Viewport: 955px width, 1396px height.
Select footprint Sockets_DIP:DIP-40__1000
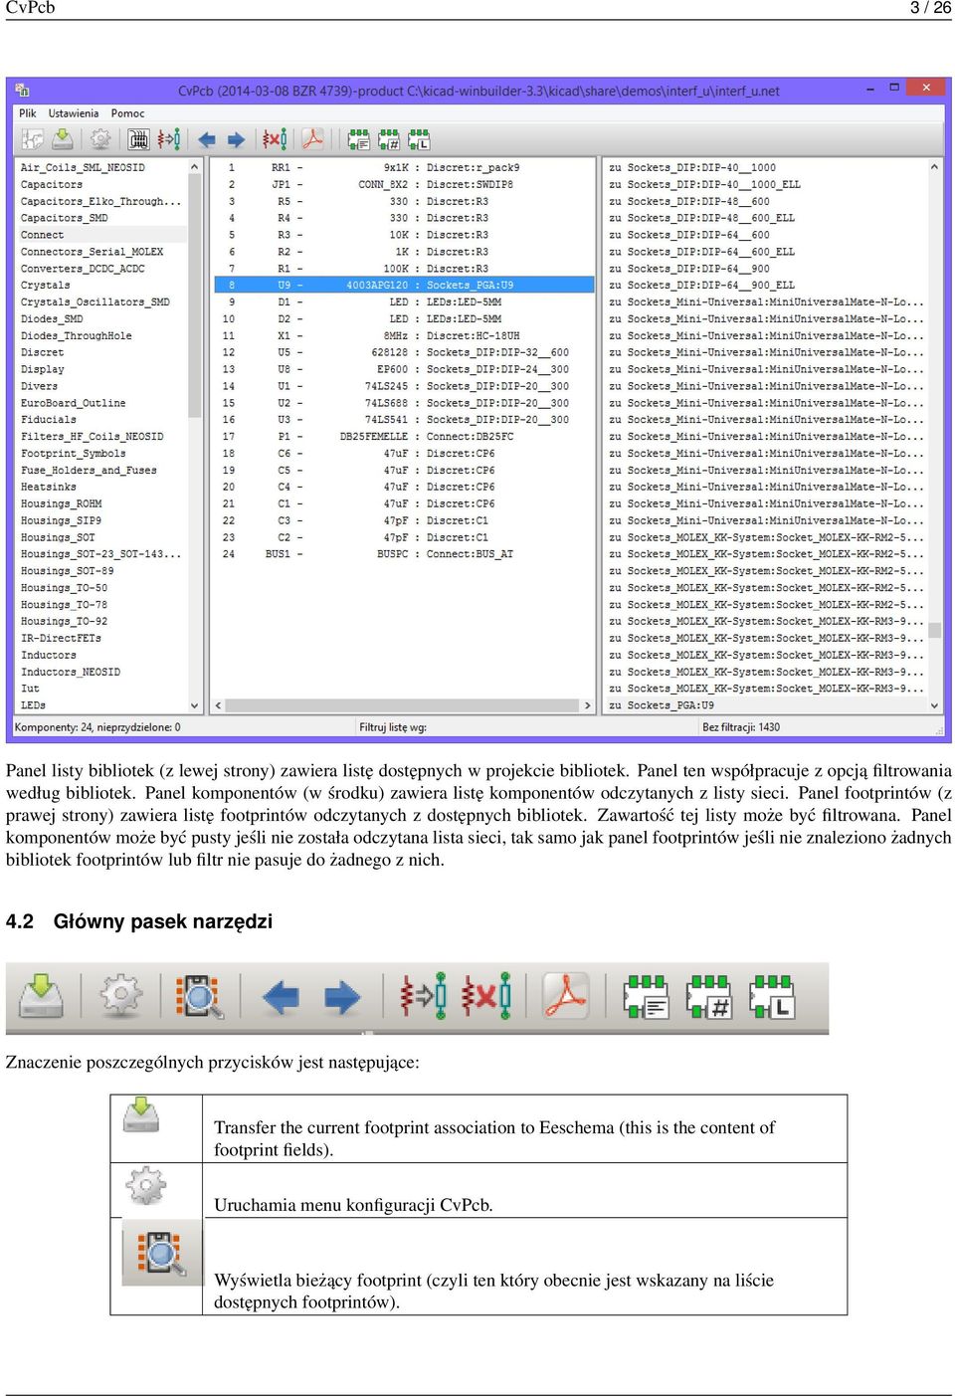tap(765, 167)
